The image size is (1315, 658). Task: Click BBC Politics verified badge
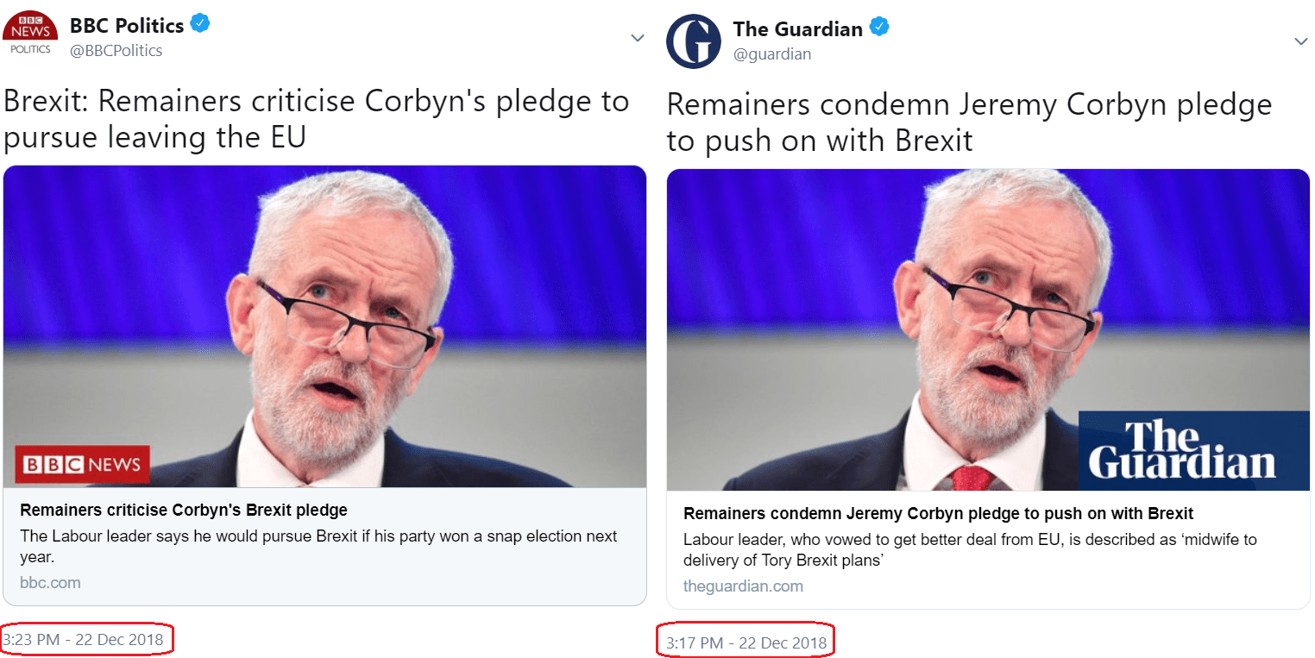click(200, 24)
